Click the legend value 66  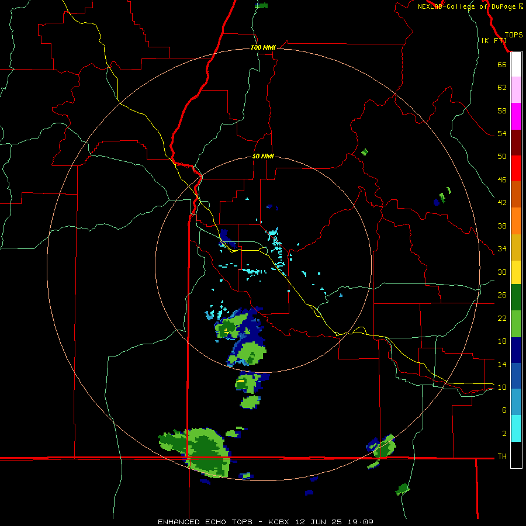(x=502, y=64)
